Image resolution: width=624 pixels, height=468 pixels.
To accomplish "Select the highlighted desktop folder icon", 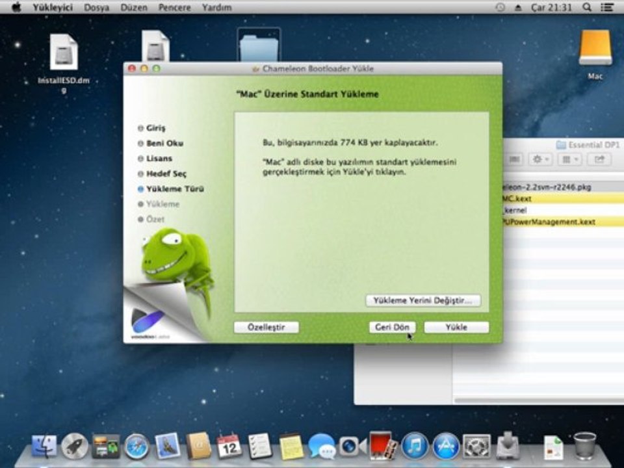I will click(x=259, y=45).
